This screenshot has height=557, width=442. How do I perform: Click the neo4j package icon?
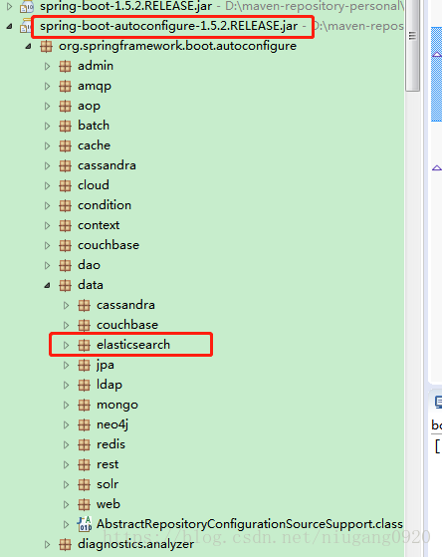point(84,424)
